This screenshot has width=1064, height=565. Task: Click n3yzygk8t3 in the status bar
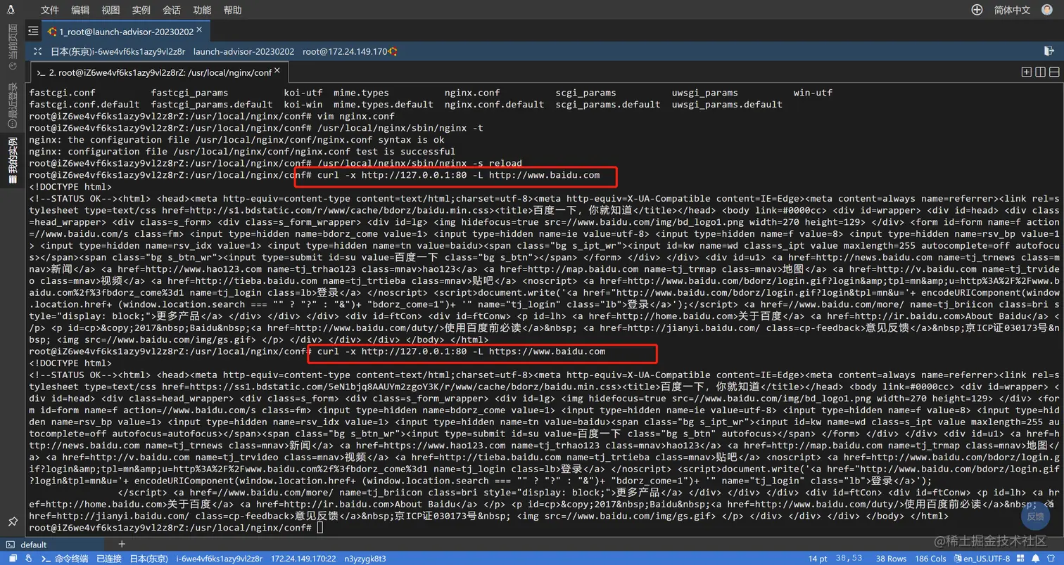[x=365, y=559]
